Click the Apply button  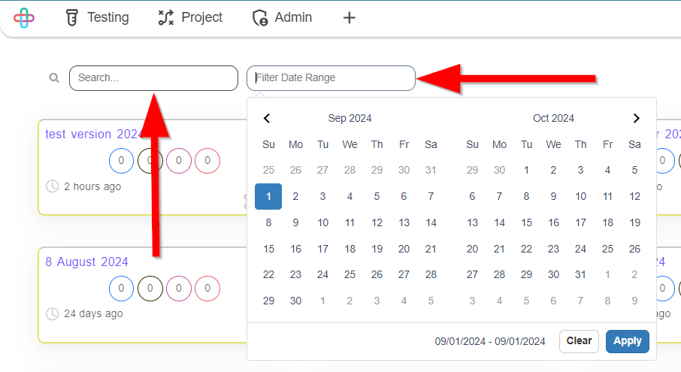click(x=627, y=341)
